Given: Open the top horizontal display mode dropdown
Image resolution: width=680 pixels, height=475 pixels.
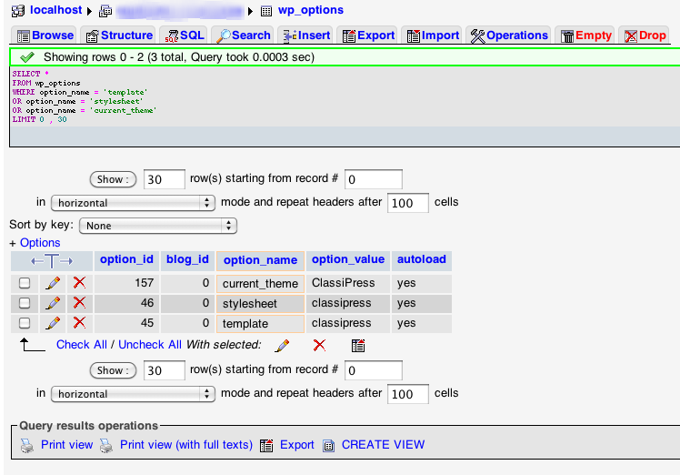Looking at the screenshot, I should [133, 203].
